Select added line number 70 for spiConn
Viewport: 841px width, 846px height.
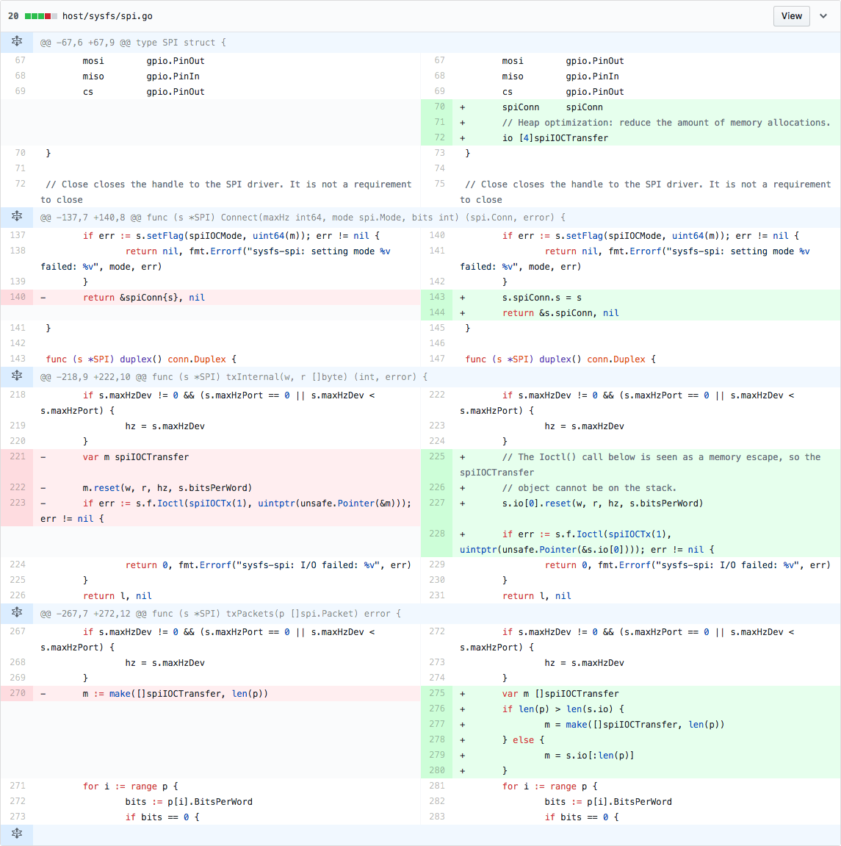click(439, 107)
